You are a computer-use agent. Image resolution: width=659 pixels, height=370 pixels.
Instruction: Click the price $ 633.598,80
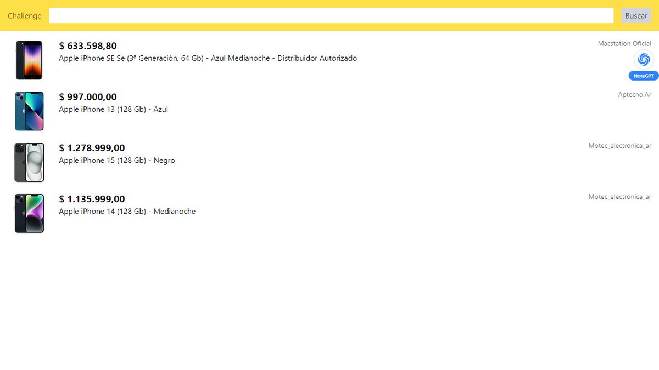[88, 46]
